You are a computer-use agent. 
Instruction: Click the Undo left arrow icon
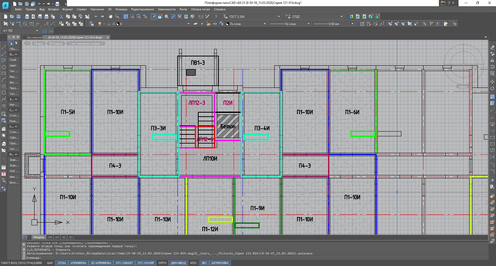point(96,16)
